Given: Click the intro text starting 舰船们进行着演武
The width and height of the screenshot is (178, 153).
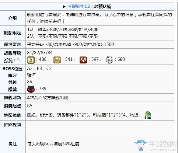Looking at the screenshot, I should pyautogui.click(x=99, y=18).
